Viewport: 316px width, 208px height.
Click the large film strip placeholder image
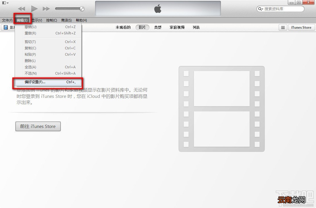221,109
